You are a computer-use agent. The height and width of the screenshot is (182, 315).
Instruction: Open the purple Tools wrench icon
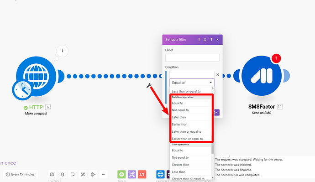(132, 174)
